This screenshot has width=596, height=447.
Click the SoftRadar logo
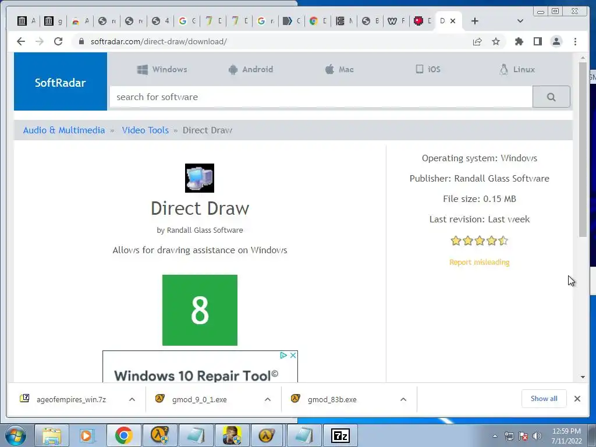pos(61,83)
